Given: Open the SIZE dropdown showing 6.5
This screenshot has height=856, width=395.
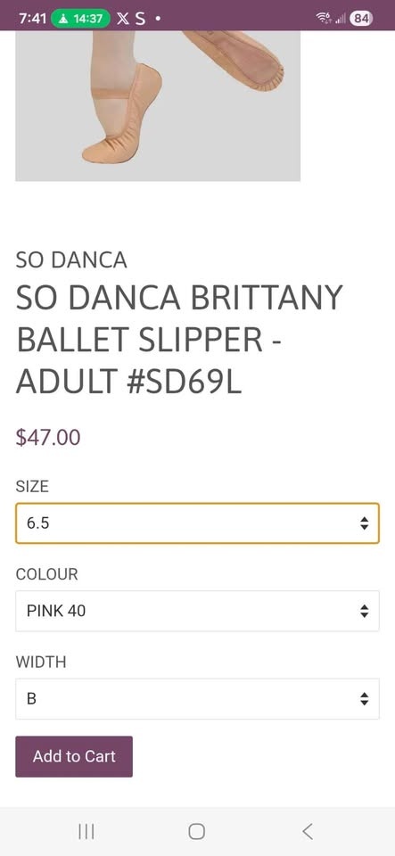Looking at the screenshot, I should click(x=197, y=523).
